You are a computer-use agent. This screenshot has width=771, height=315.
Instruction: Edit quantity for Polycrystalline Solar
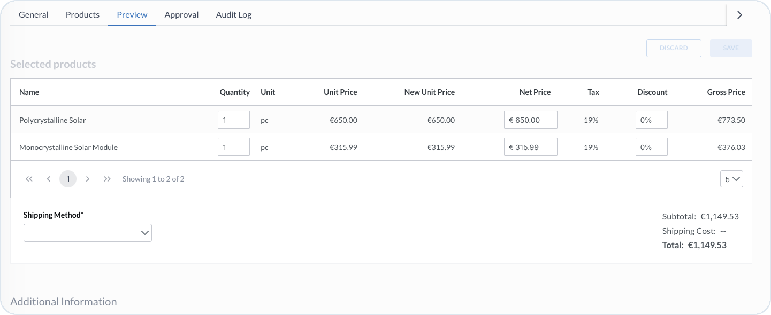click(x=234, y=120)
